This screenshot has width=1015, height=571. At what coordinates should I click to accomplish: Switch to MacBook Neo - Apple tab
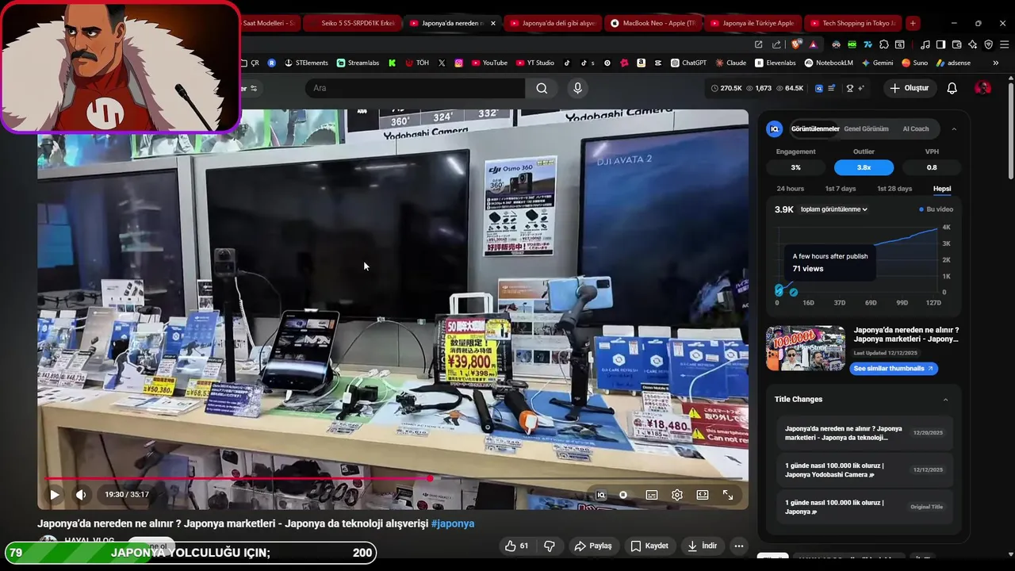click(x=653, y=23)
